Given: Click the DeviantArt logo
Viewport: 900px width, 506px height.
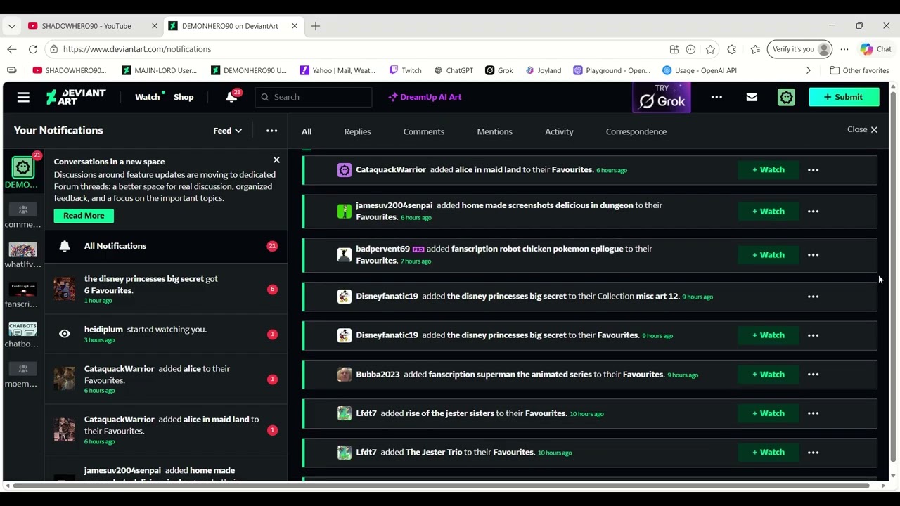Looking at the screenshot, I should point(76,97).
